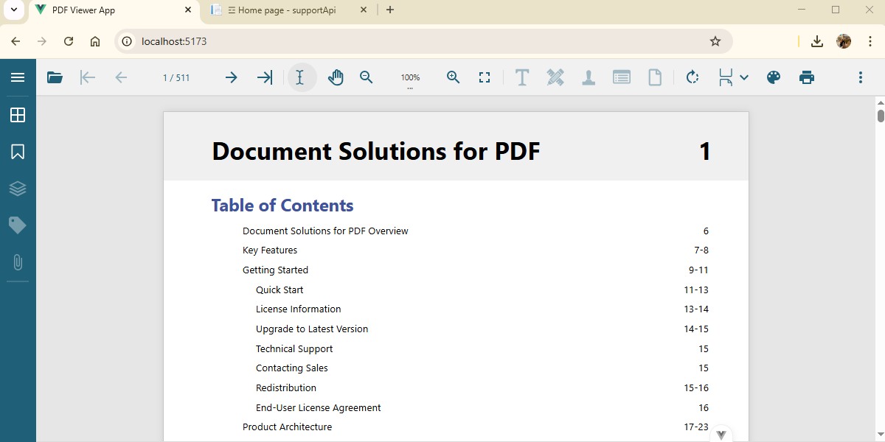This screenshot has height=442, width=885.
Task: Click the Open document folder icon
Action: coord(55,77)
